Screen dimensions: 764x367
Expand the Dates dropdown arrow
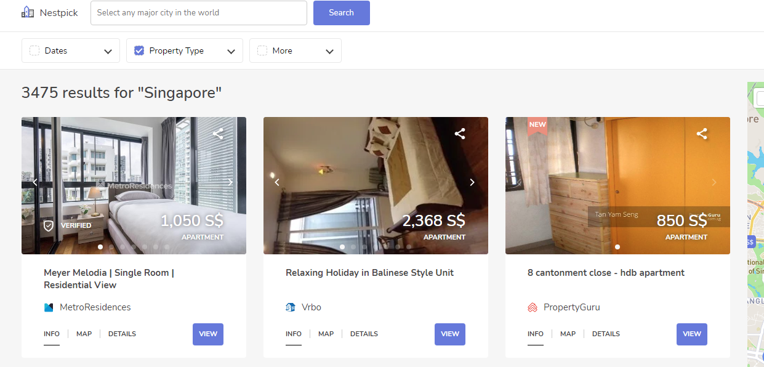[x=108, y=51]
